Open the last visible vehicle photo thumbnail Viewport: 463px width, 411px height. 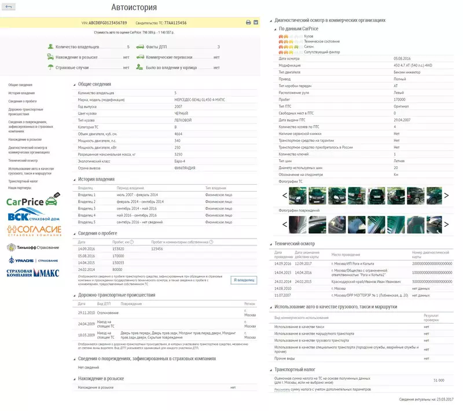coord(434,196)
